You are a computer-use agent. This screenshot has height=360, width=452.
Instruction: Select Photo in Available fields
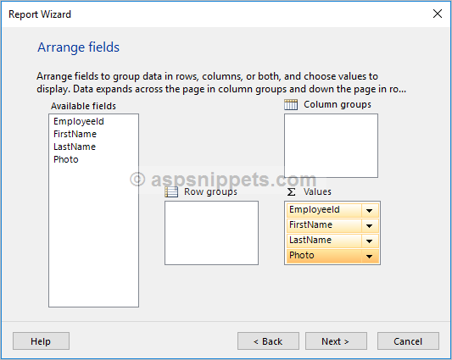tap(66, 159)
